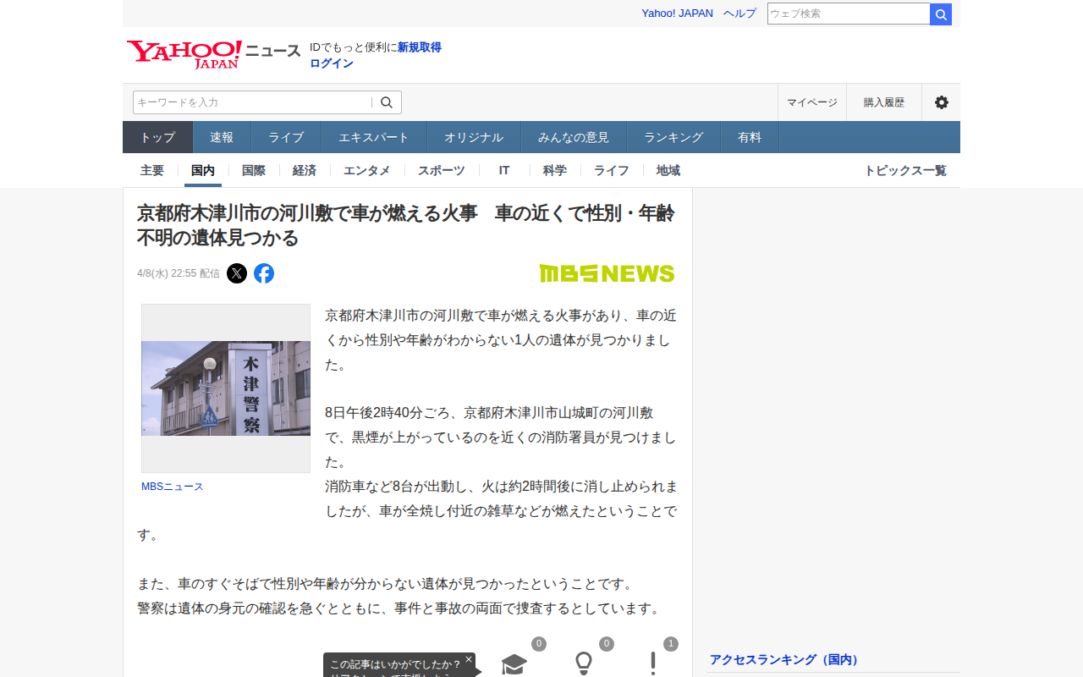Click the light bulb reaction icon

pos(583,664)
